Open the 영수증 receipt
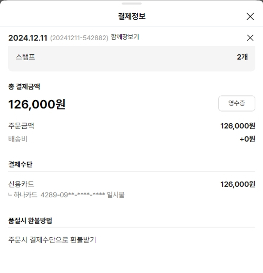The height and width of the screenshot is (273, 263). [x=237, y=103]
